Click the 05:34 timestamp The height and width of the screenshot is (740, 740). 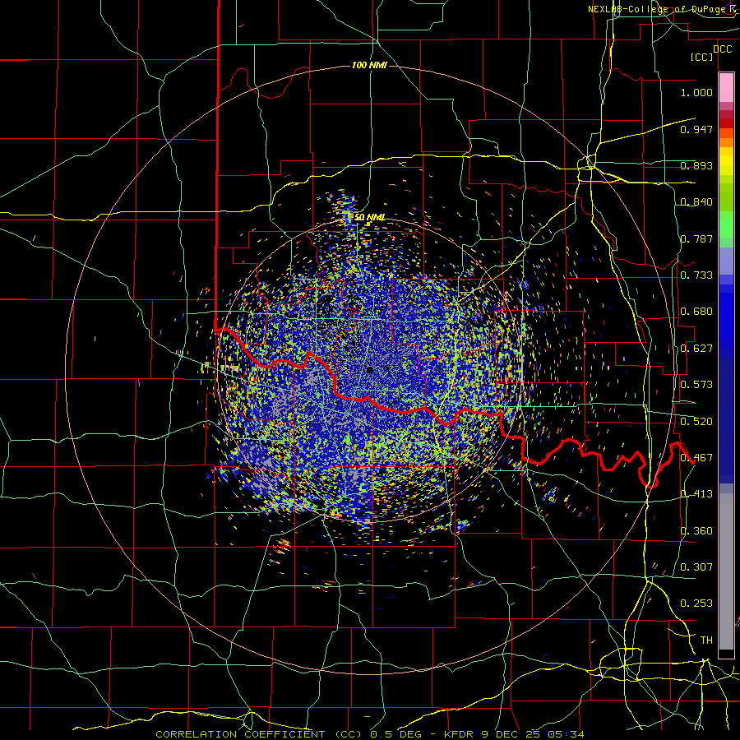pyautogui.click(x=566, y=734)
